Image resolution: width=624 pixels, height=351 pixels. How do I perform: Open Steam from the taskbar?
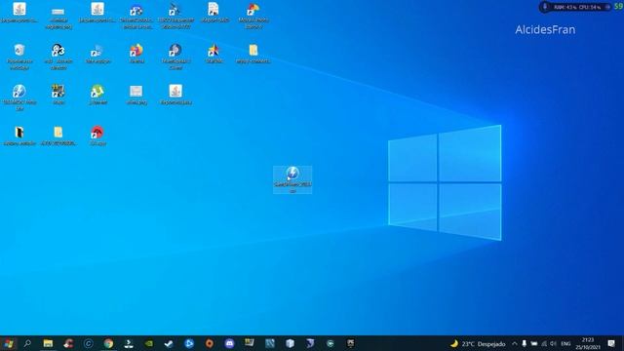pos(169,343)
